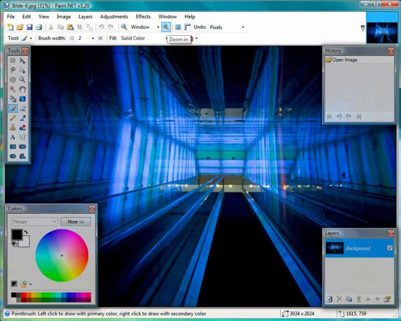Click the Paste clipboard toolbar icon
Image resolution: width=401 pixels, height=321 pixels.
tap(70, 27)
